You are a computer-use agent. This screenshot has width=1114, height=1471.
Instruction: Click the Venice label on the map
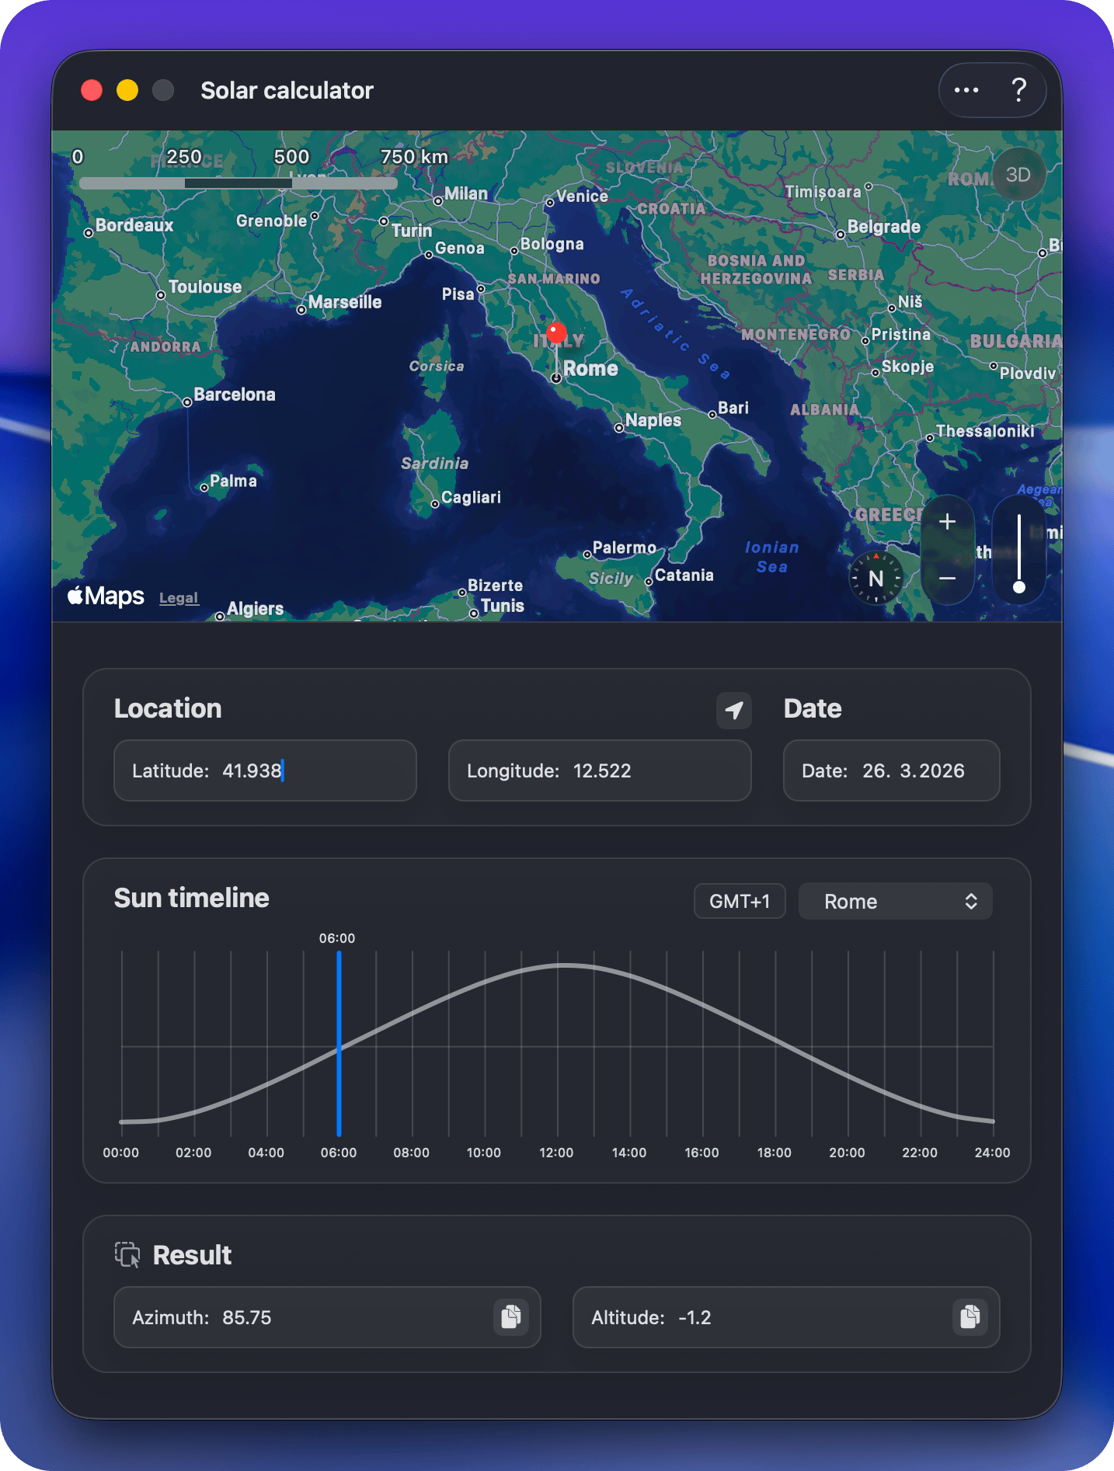(x=582, y=196)
